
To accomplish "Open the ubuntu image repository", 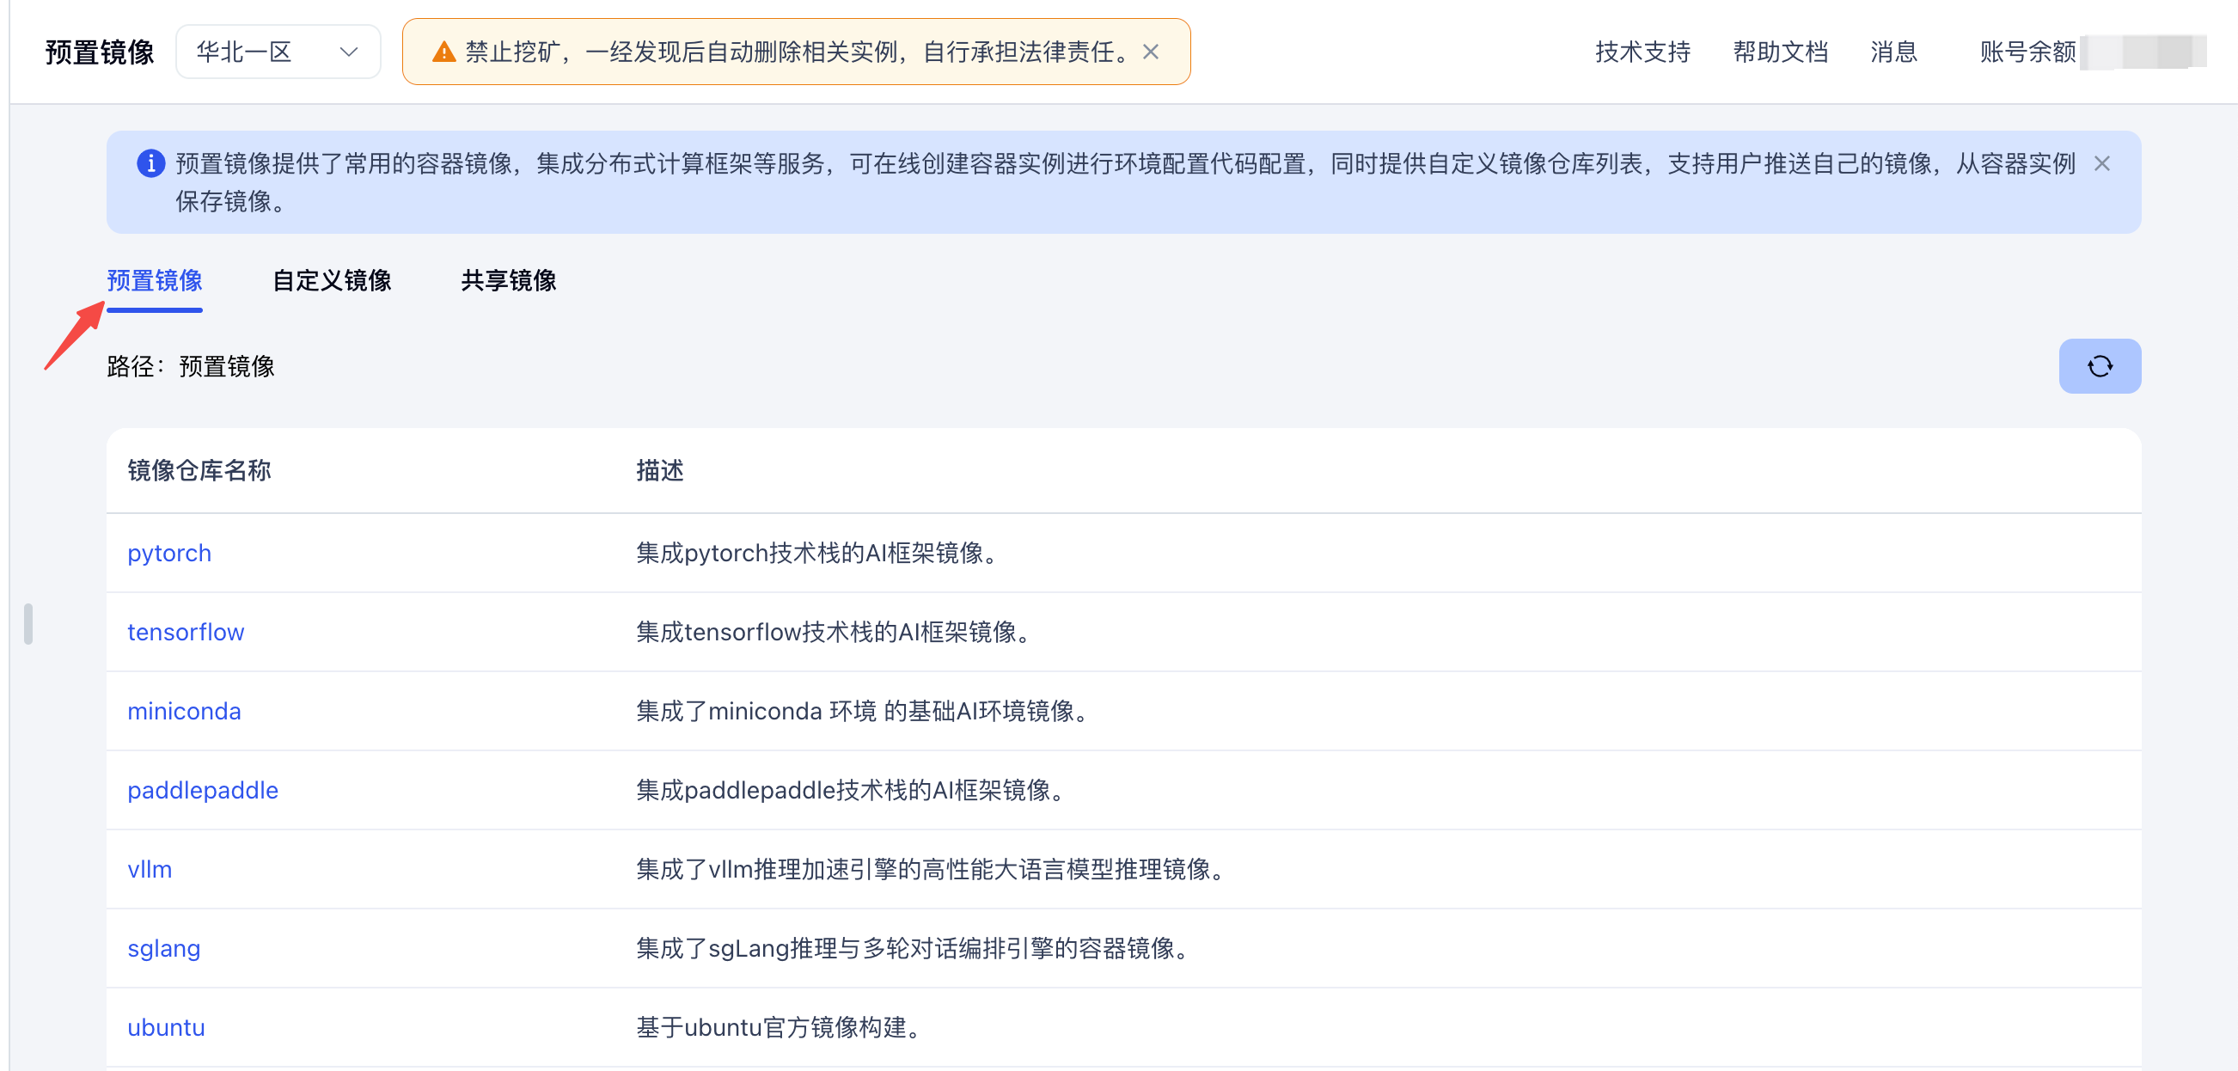I will [x=166, y=1027].
